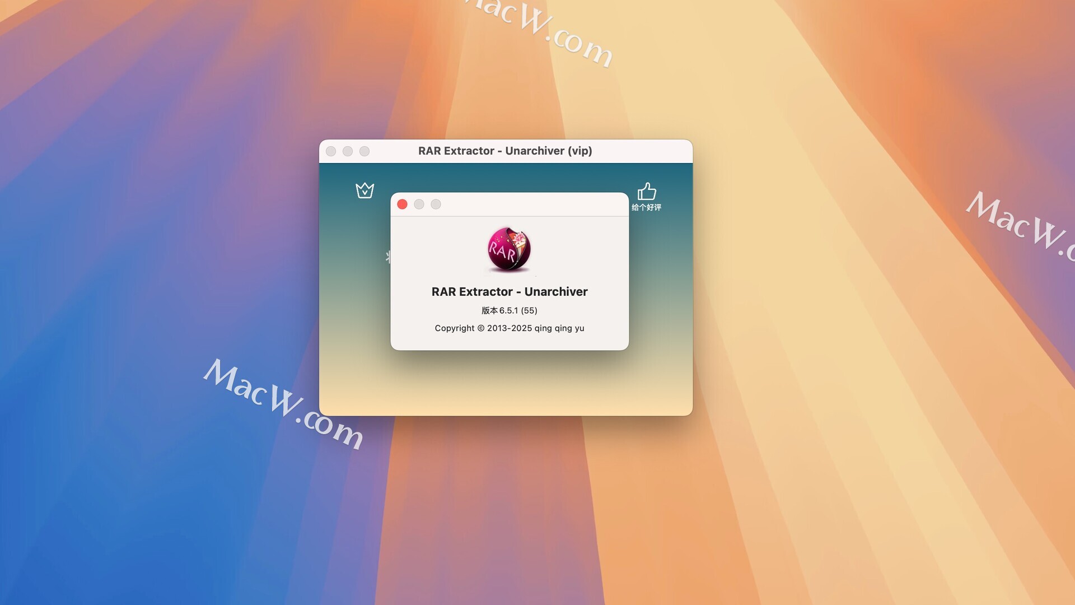Click the 'RAR Extractor - Unarchiver (vip)' window title
The width and height of the screenshot is (1075, 605).
coord(505,151)
